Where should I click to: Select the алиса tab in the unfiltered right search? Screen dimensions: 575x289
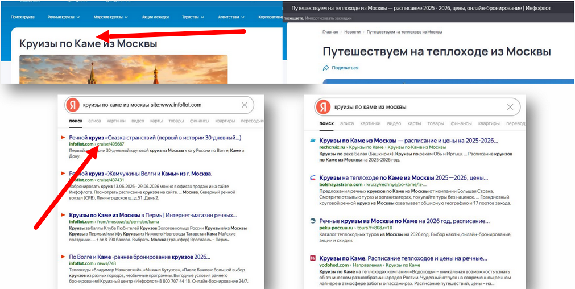tap(346, 123)
